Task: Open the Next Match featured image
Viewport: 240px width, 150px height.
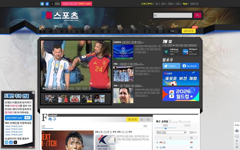Action: (x=67, y=140)
